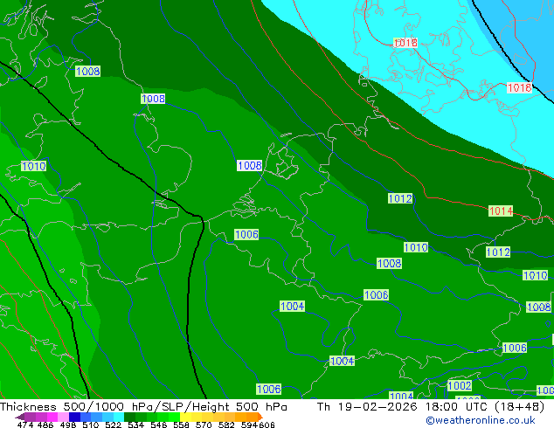The height and width of the screenshot is (428, 554).
Task: Click the red '1018' label inside the cyan area
Action: [x=405, y=43]
